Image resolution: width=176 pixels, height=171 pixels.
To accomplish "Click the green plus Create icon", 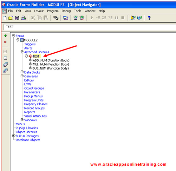I will point(5,36).
